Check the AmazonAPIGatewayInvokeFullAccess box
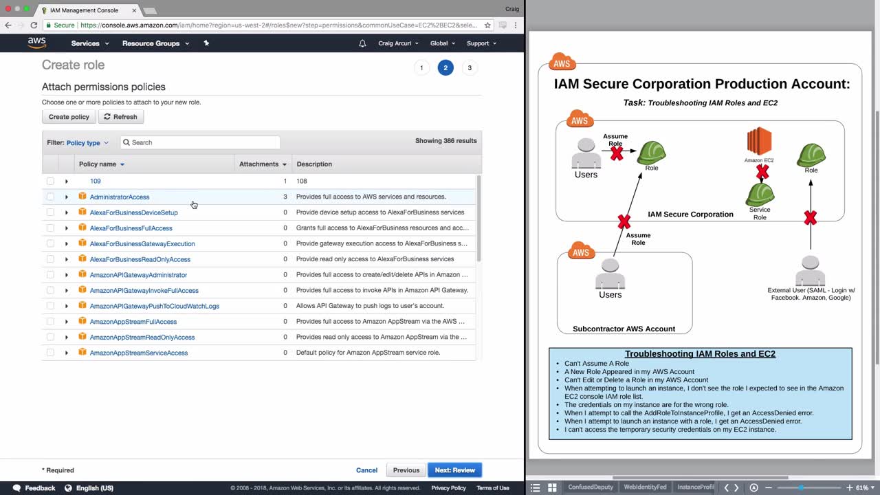This screenshot has height=495, width=880. 50,290
